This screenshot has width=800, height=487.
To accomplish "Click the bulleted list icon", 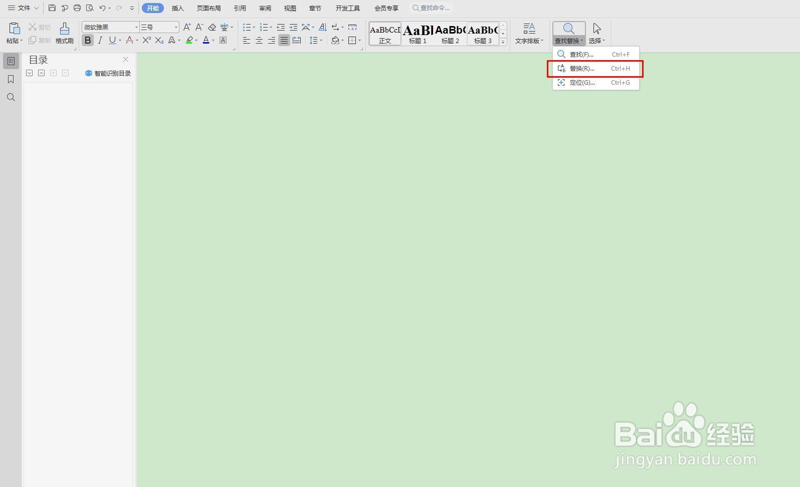I will (246, 27).
